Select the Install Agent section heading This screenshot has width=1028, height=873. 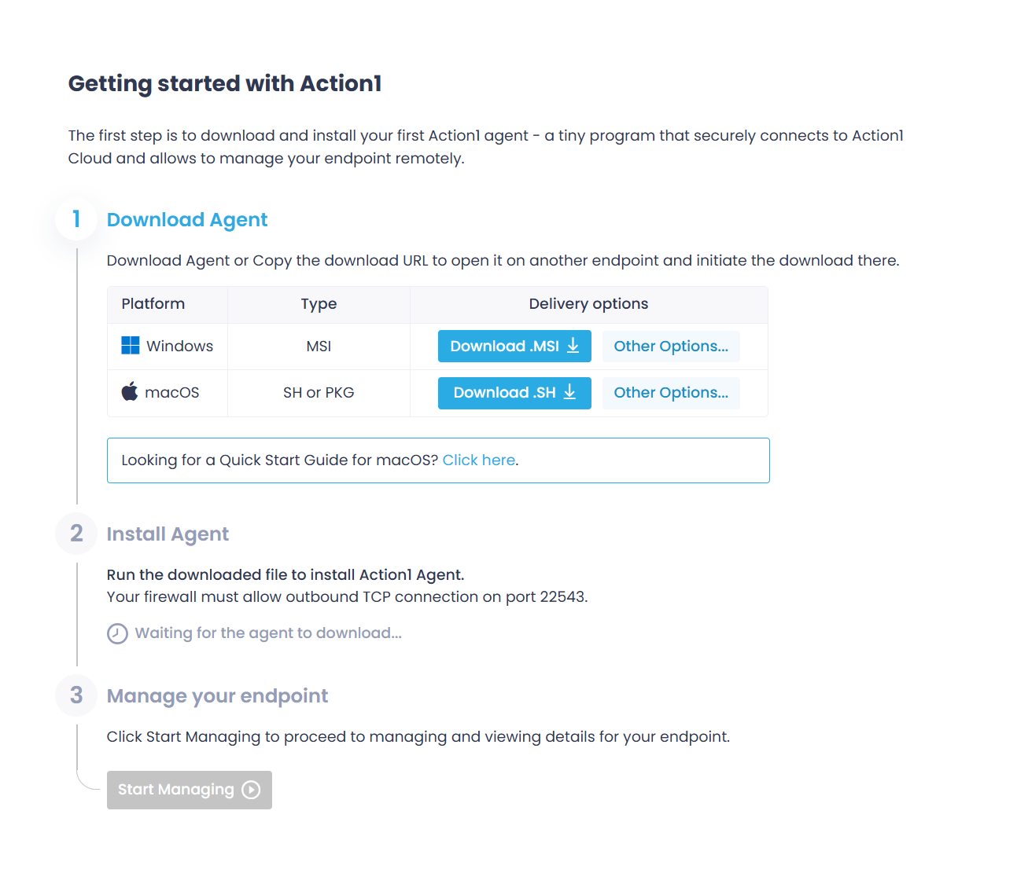[168, 534]
